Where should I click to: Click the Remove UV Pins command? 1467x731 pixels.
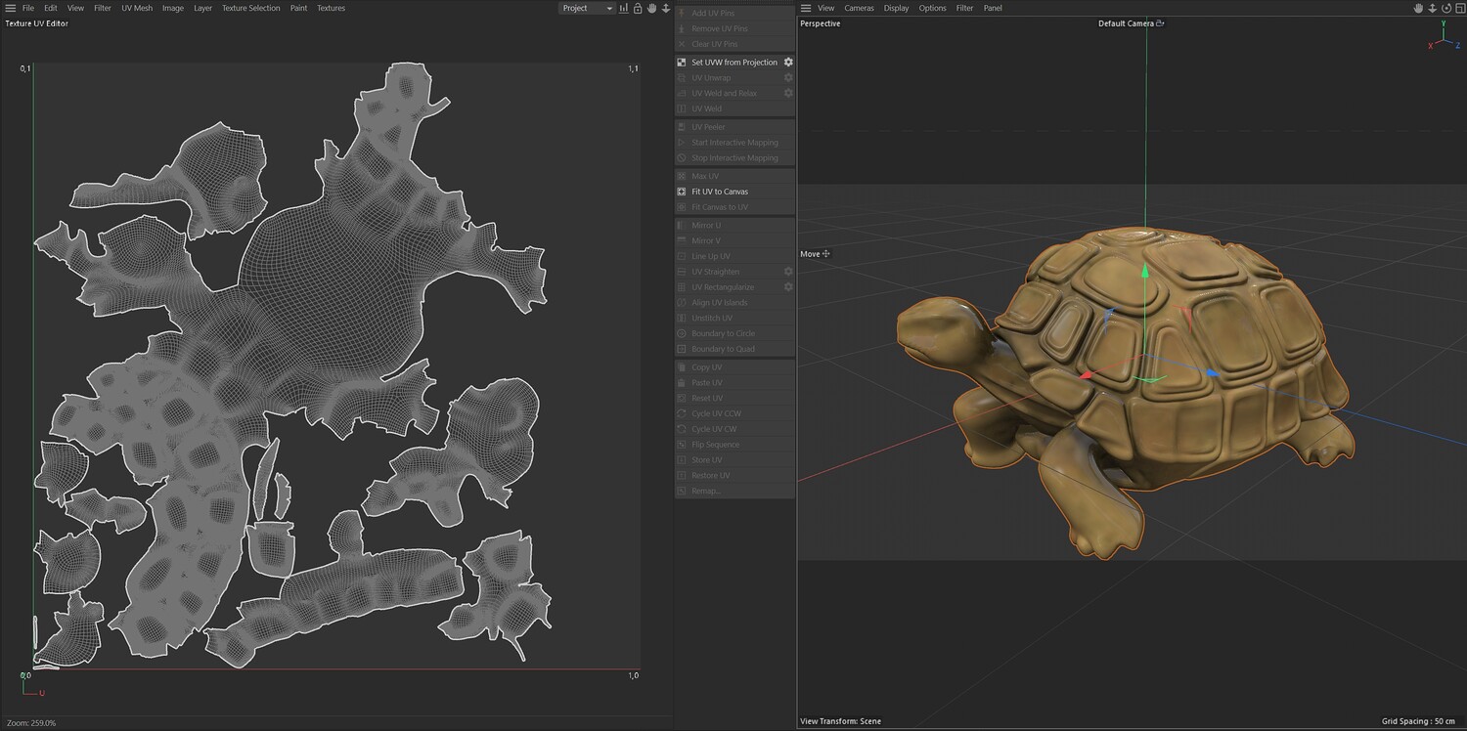coord(720,28)
